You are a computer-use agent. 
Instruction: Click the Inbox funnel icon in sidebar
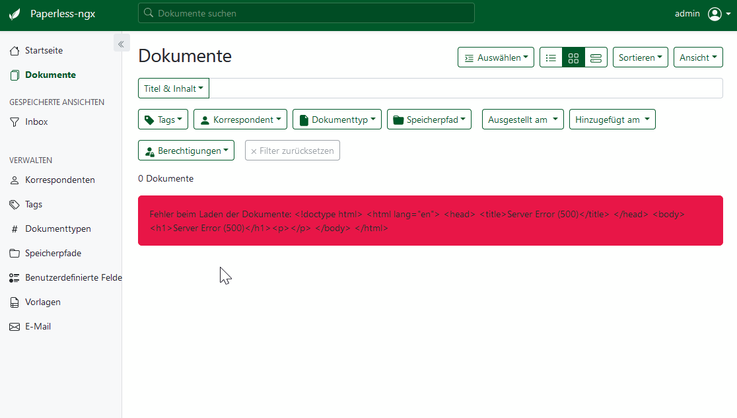pyautogui.click(x=14, y=122)
